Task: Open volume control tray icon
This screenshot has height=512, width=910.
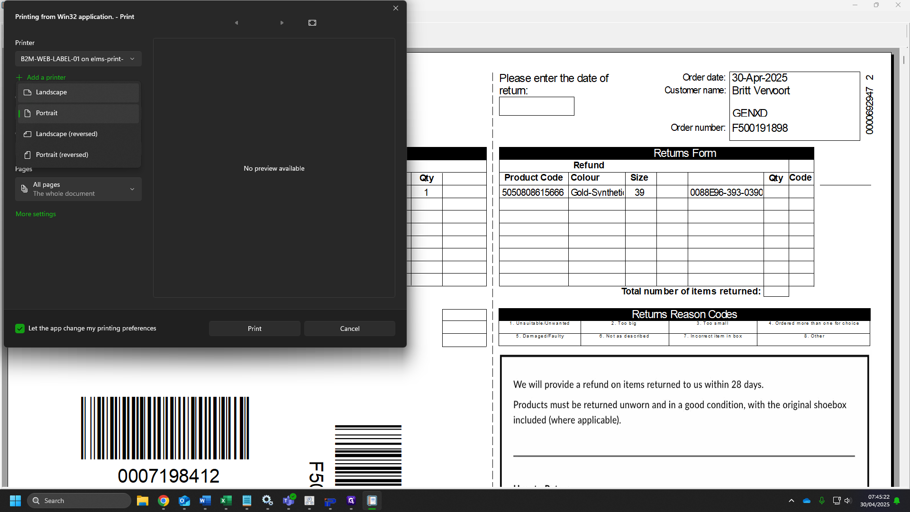Action: (848, 501)
